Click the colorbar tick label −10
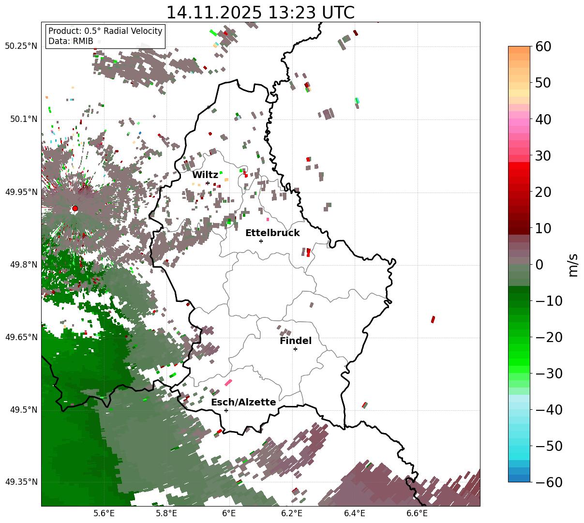 [549, 301]
